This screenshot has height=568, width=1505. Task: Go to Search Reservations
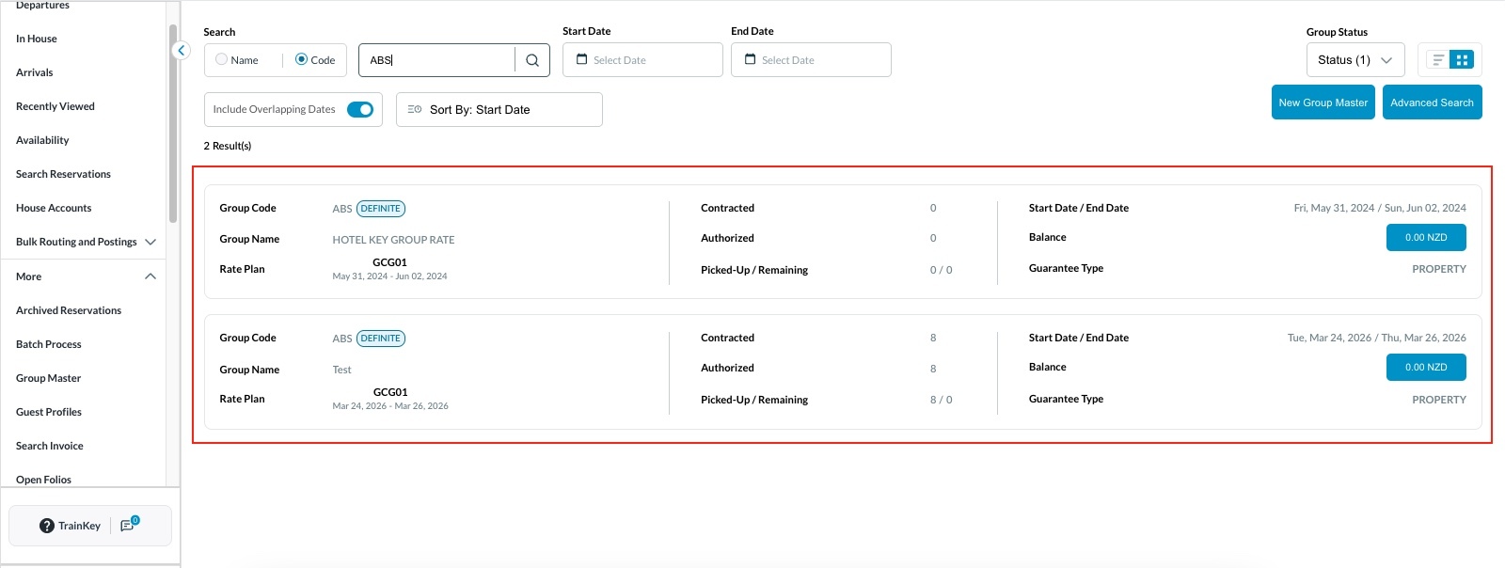[63, 174]
